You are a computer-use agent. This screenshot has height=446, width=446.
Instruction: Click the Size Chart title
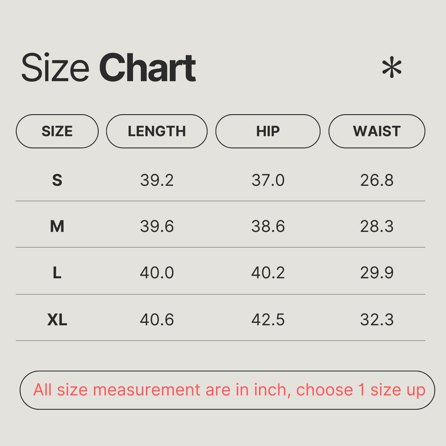[x=108, y=68]
